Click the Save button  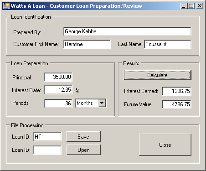coord(83,137)
